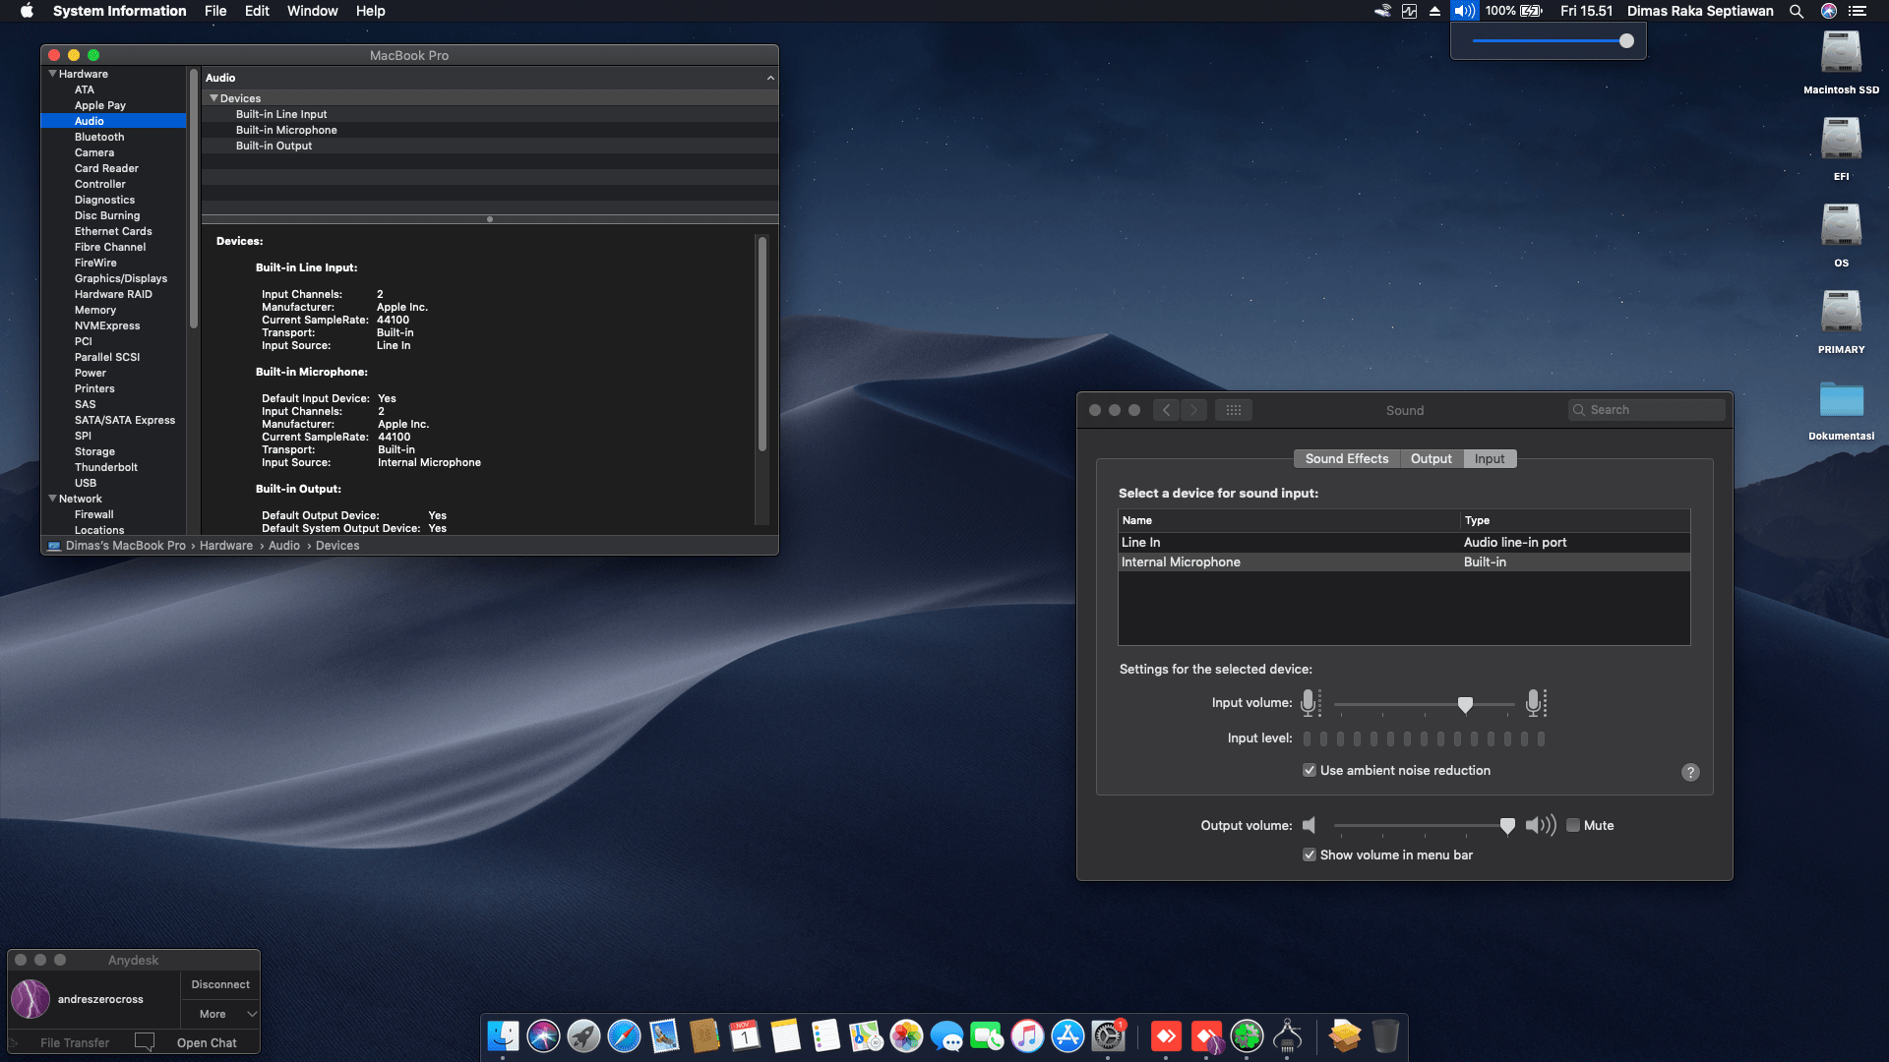1889x1062 pixels.
Task: Click Disconnect in the Anydesk window
Action: click(219, 983)
